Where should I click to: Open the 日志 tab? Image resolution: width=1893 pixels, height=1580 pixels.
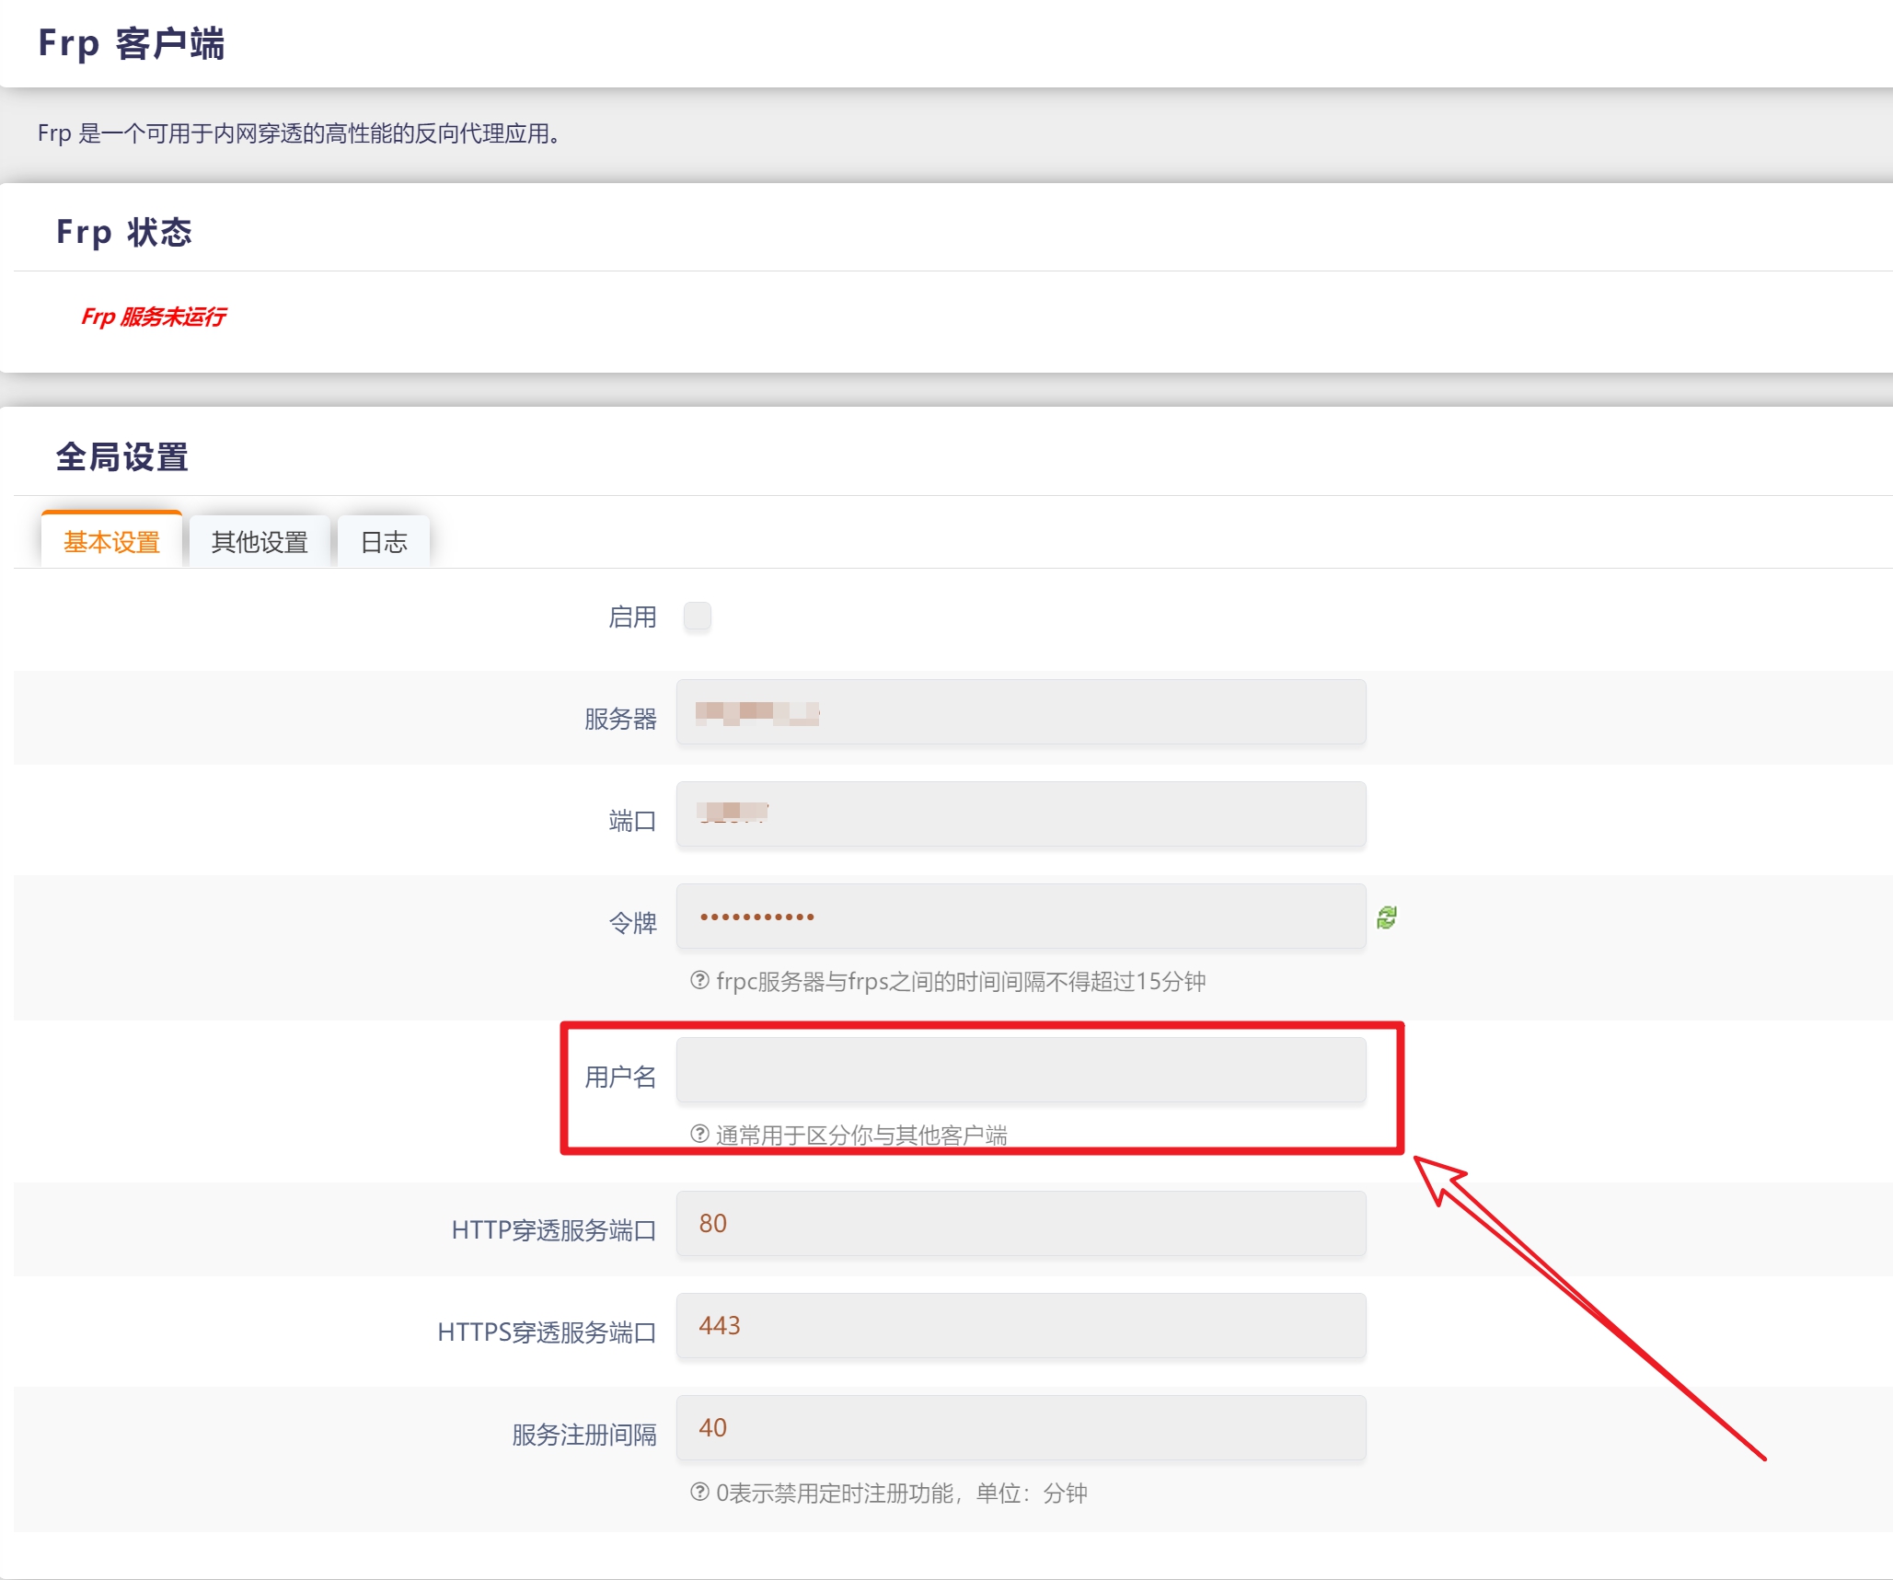(x=384, y=543)
